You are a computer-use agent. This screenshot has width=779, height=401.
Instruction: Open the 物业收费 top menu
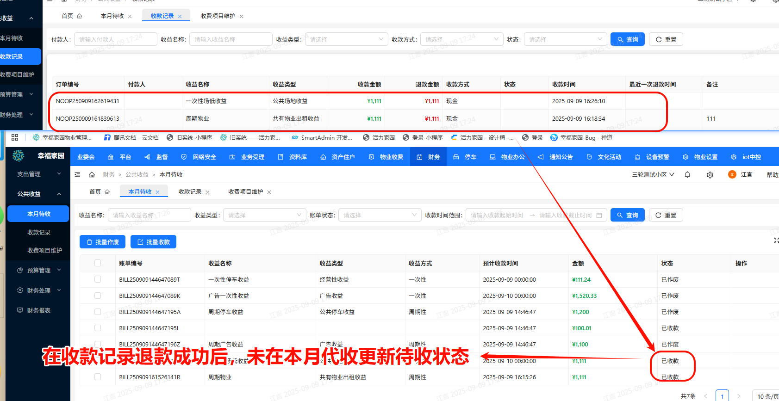pos(386,157)
